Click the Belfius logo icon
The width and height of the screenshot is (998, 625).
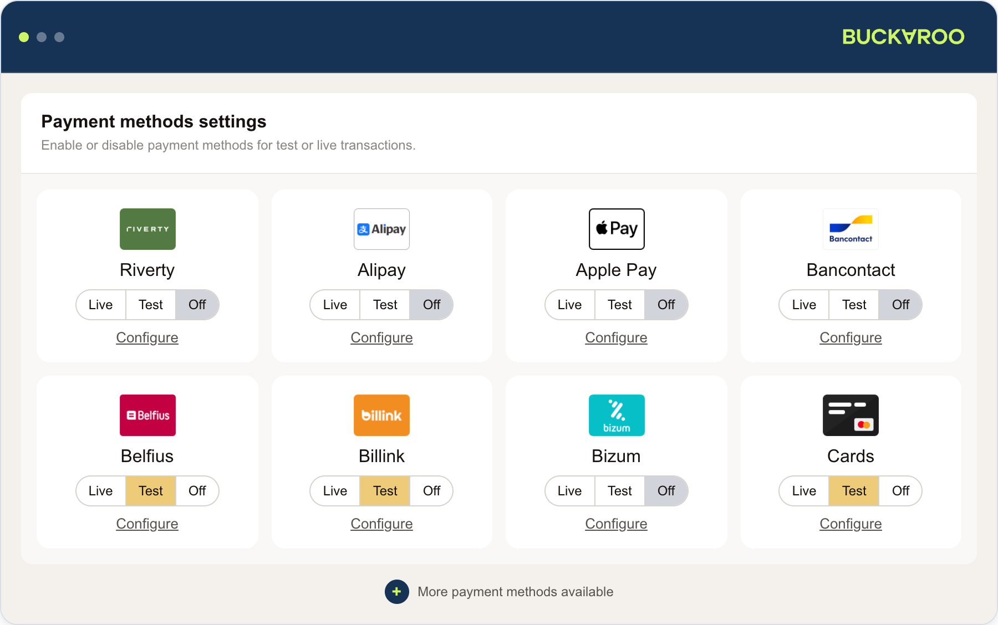coord(147,415)
